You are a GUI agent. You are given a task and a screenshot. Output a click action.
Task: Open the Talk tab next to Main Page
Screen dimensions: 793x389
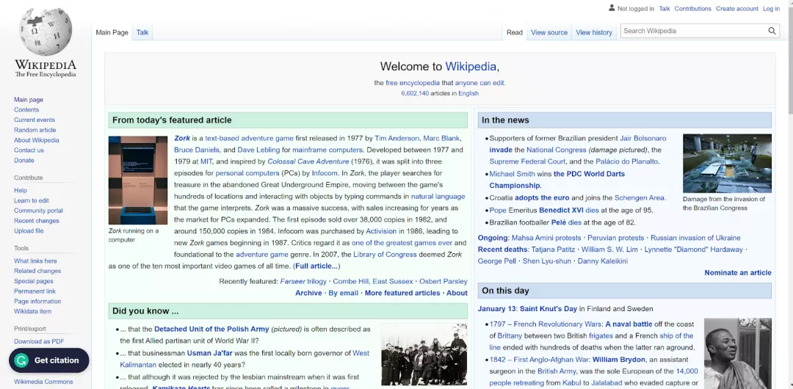click(x=142, y=32)
